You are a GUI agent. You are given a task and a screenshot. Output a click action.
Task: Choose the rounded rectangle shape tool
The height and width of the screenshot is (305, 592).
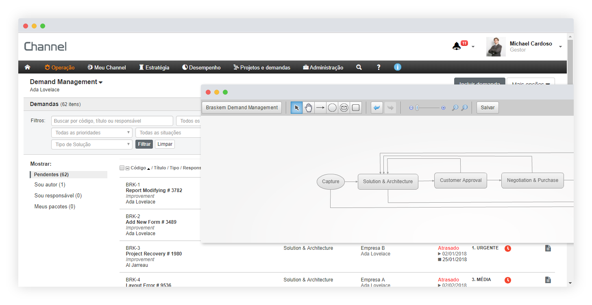coord(356,108)
